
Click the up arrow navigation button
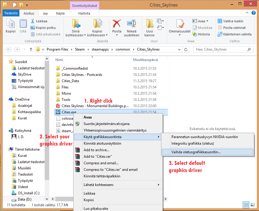click(31, 49)
